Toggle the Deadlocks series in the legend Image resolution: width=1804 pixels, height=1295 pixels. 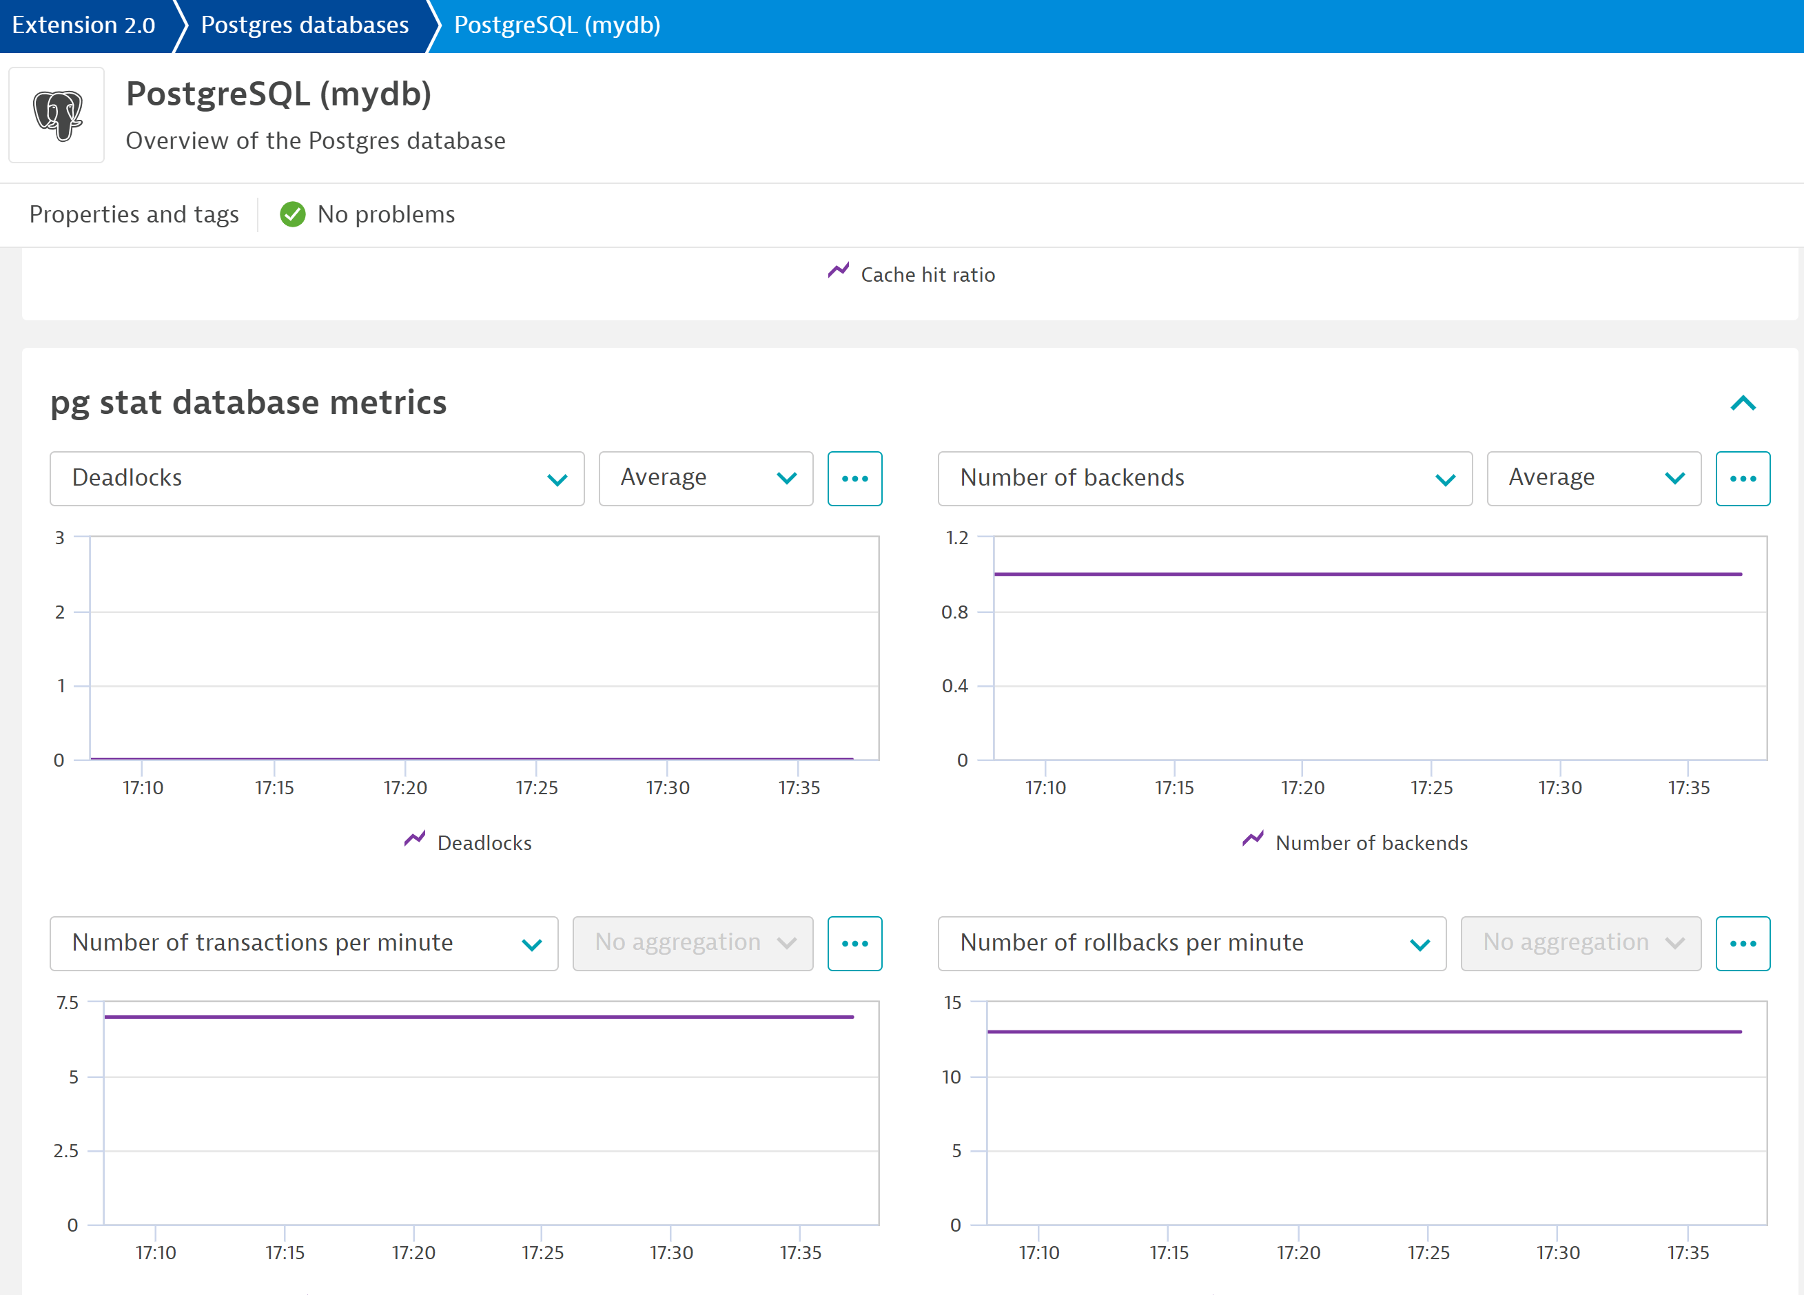tap(467, 842)
